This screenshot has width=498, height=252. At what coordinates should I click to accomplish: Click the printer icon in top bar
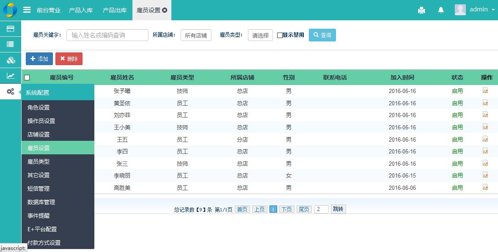(421, 10)
